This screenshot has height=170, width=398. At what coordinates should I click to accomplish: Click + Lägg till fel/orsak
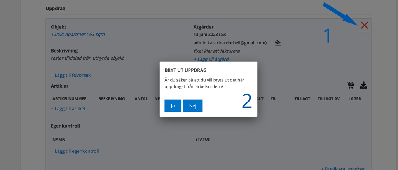coord(71,75)
